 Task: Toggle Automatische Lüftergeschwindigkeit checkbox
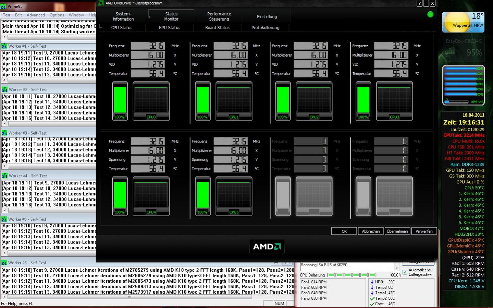(405, 272)
